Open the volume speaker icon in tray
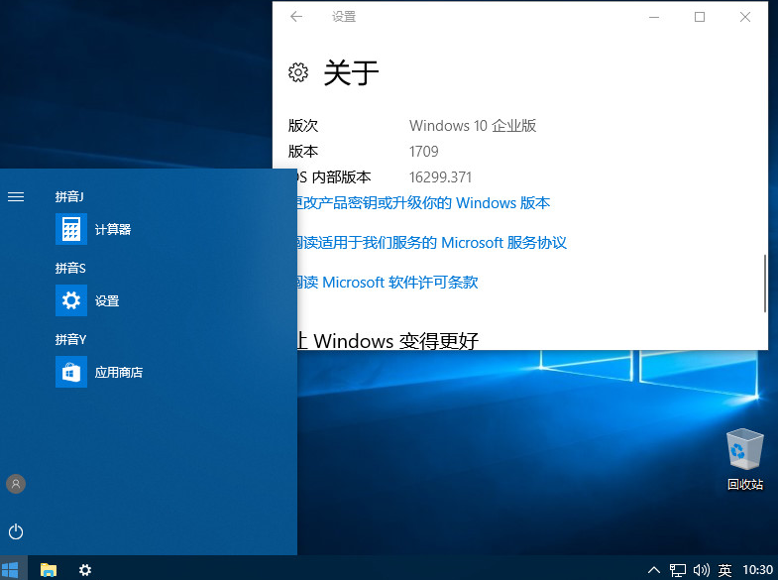 pyautogui.click(x=702, y=570)
